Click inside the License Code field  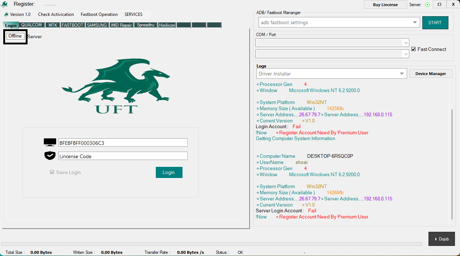(x=122, y=156)
